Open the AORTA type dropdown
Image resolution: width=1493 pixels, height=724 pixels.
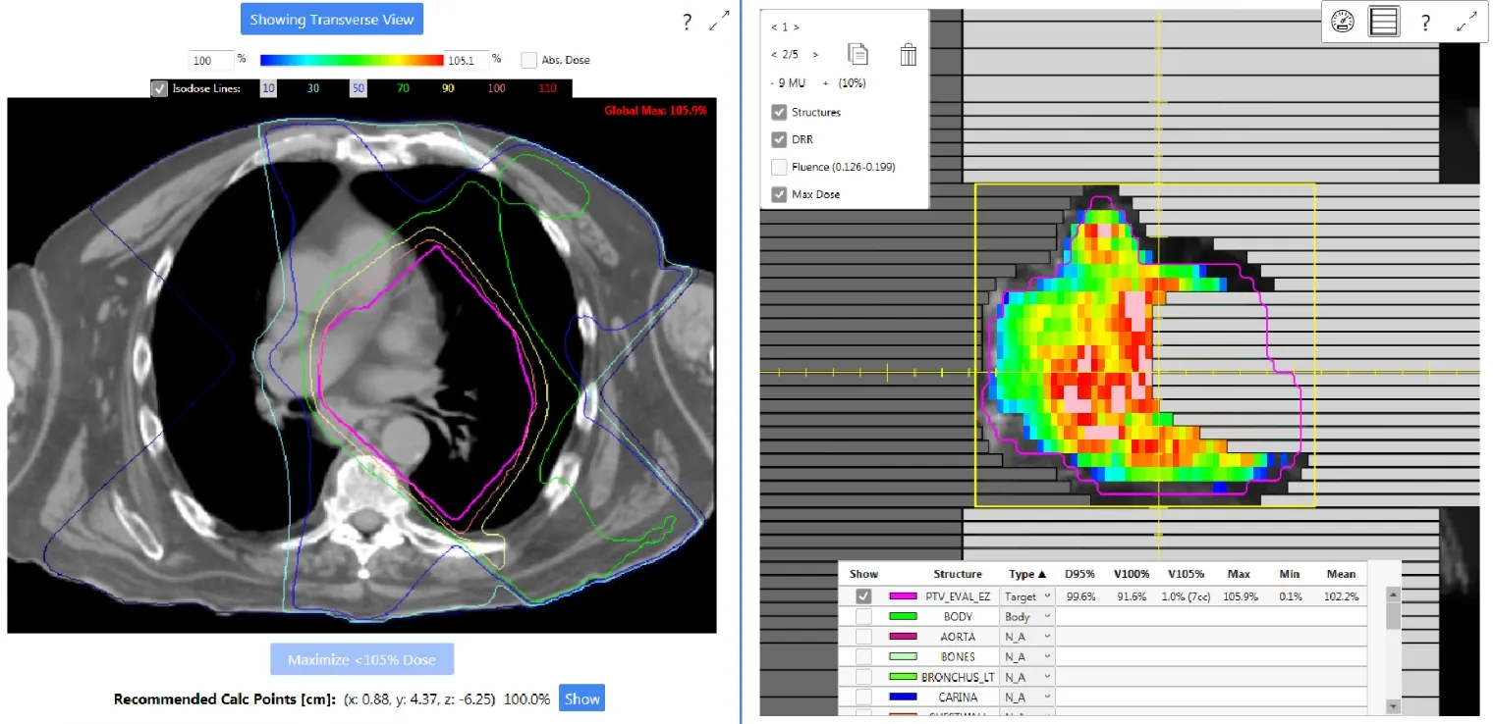tap(1024, 636)
